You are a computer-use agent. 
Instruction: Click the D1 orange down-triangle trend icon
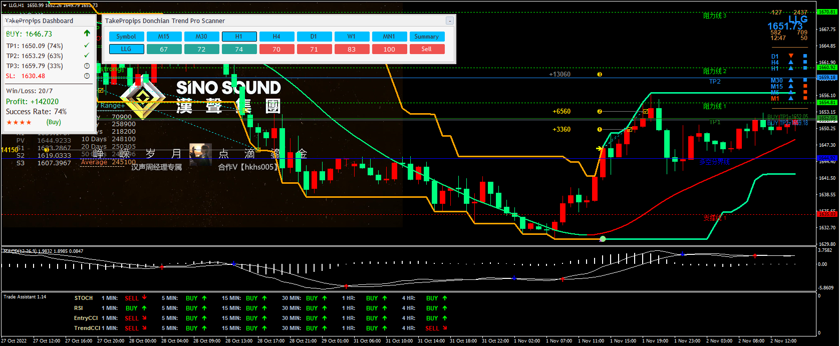(x=791, y=56)
